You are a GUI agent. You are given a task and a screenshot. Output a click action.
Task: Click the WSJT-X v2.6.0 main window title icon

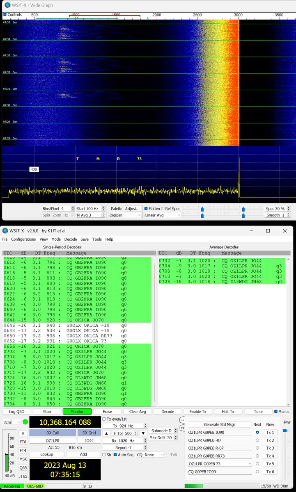click(5, 231)
